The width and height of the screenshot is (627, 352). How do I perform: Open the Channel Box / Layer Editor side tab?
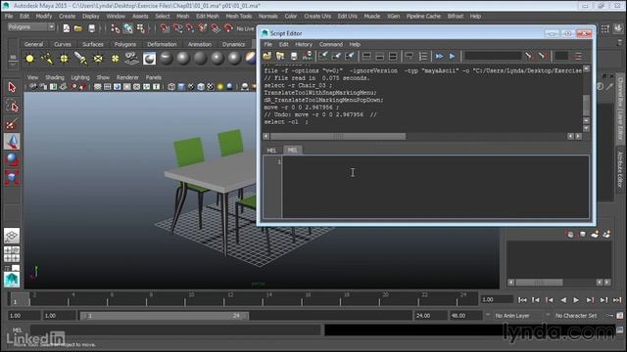pyautogui.click(x=620, y=109)
